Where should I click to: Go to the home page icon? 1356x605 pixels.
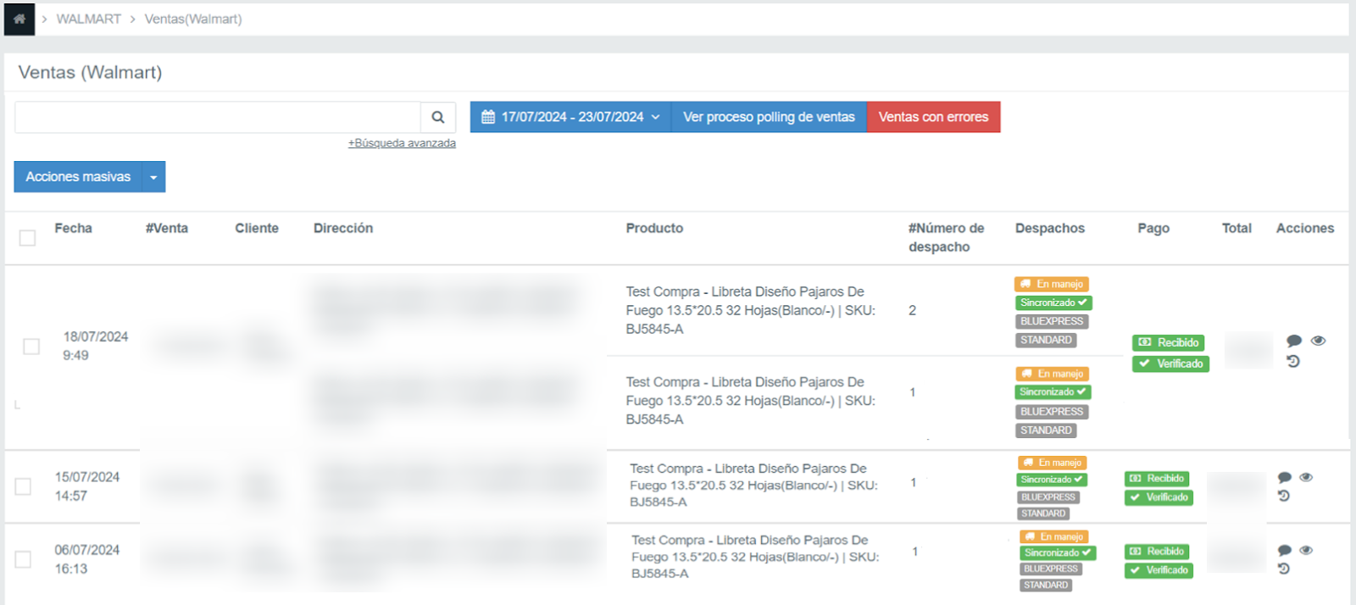tap(19, 19)
